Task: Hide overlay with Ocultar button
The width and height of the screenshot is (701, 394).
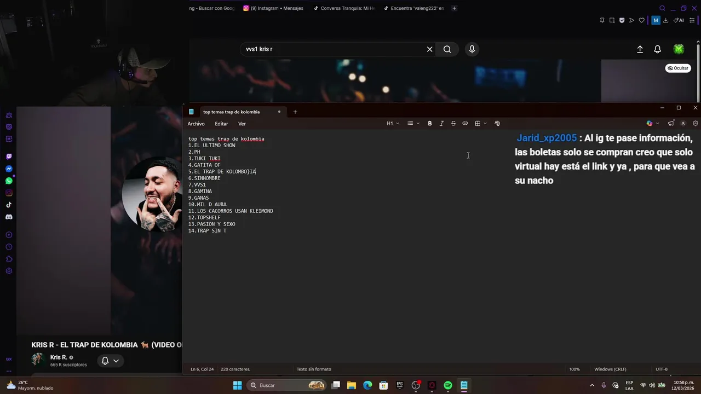Action: (678, 68)
